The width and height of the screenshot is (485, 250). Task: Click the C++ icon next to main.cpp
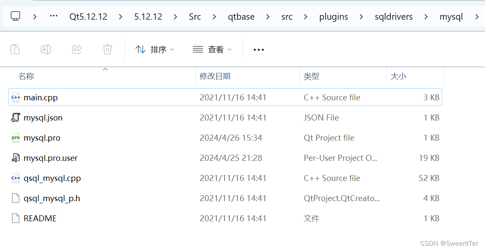pos(16,97)
